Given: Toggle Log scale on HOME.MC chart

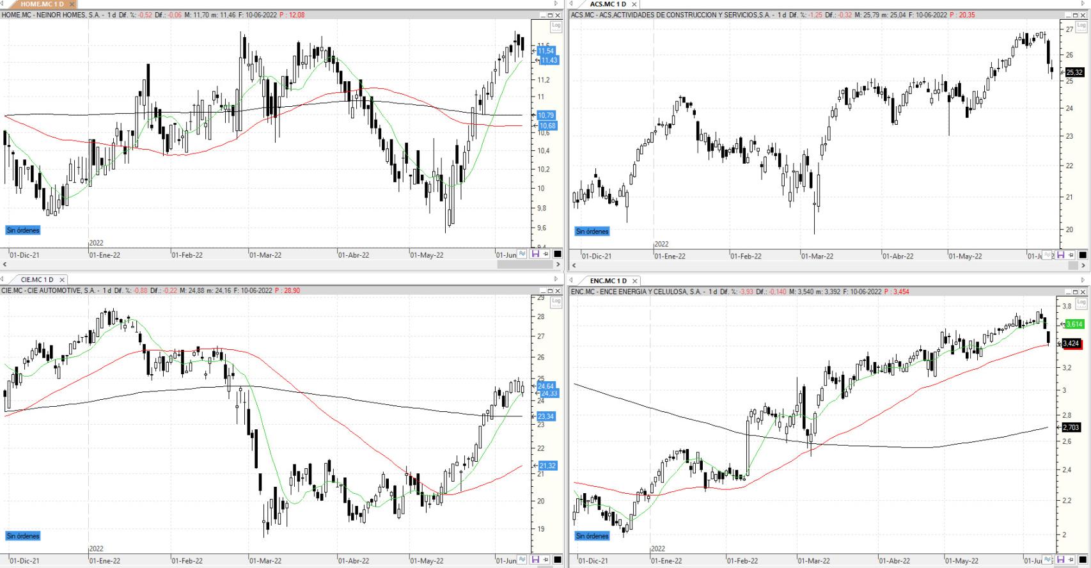Looking at the screenshot, I should (x=556, y=26).
